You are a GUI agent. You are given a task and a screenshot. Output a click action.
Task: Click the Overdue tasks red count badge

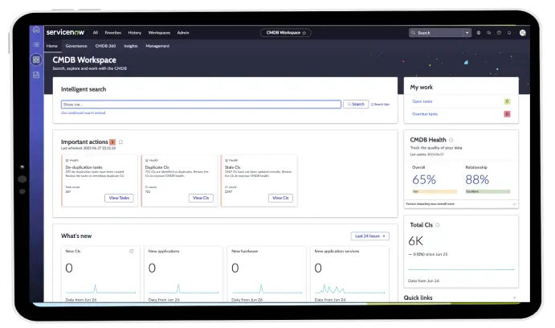tap(507, 114)
